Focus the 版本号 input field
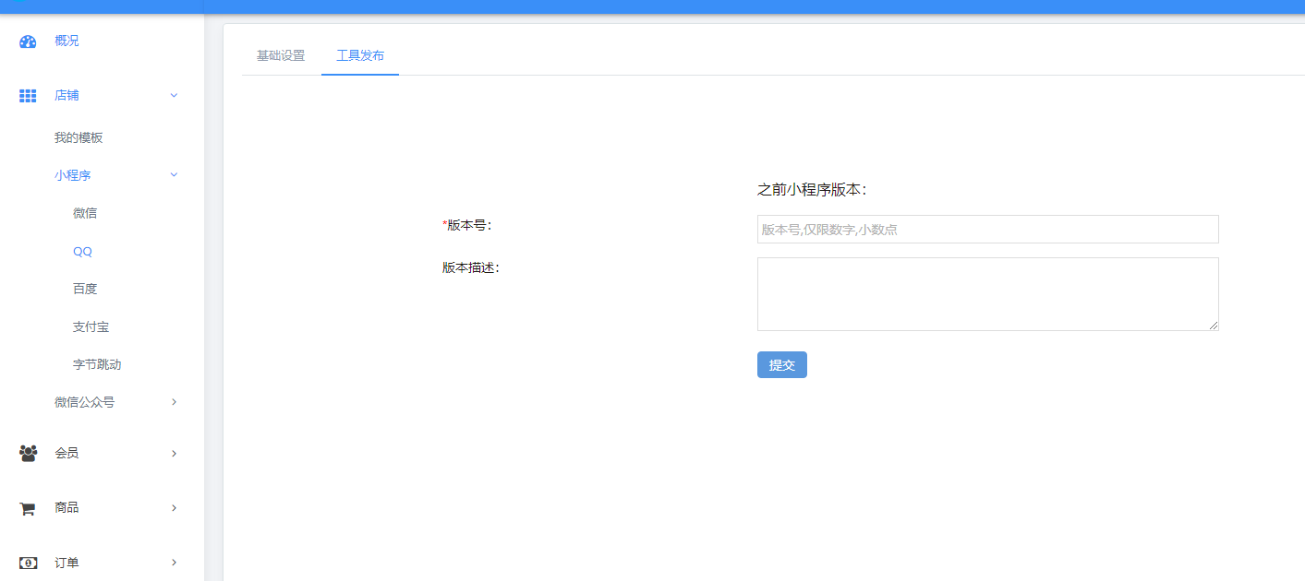 click(988, 229)
